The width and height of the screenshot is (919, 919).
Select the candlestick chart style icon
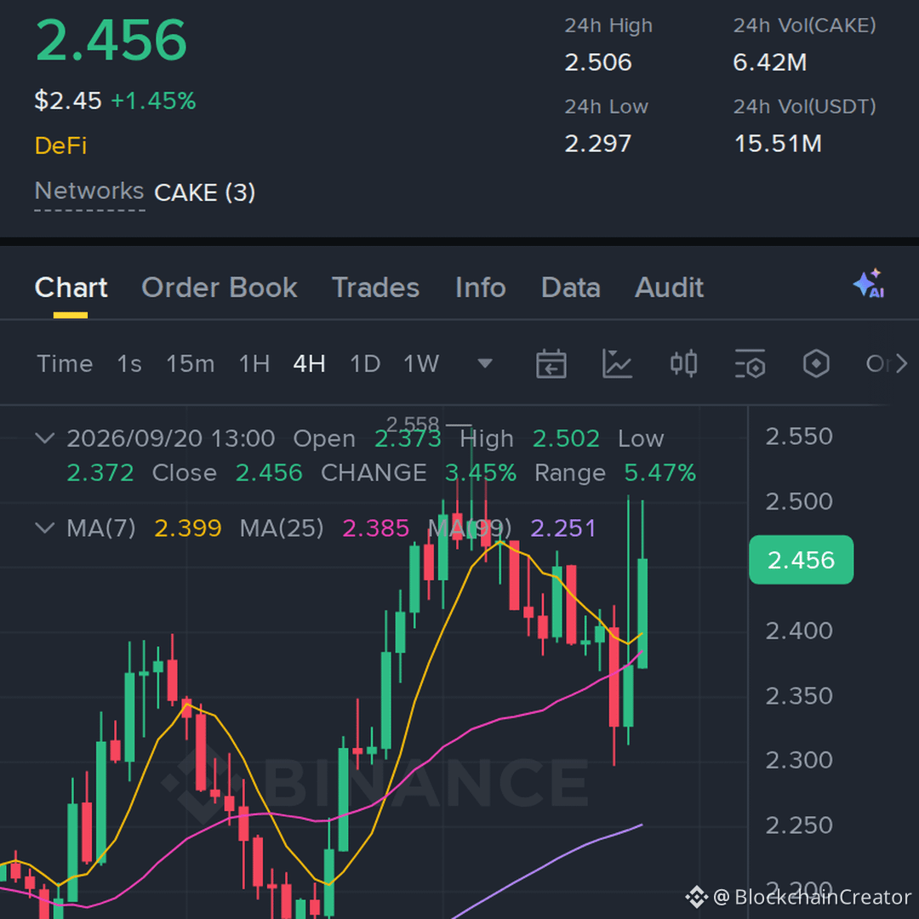[683, 364]
